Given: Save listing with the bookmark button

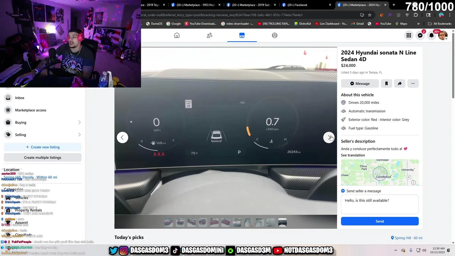Looking at the screenshot, I should point(386,84).
